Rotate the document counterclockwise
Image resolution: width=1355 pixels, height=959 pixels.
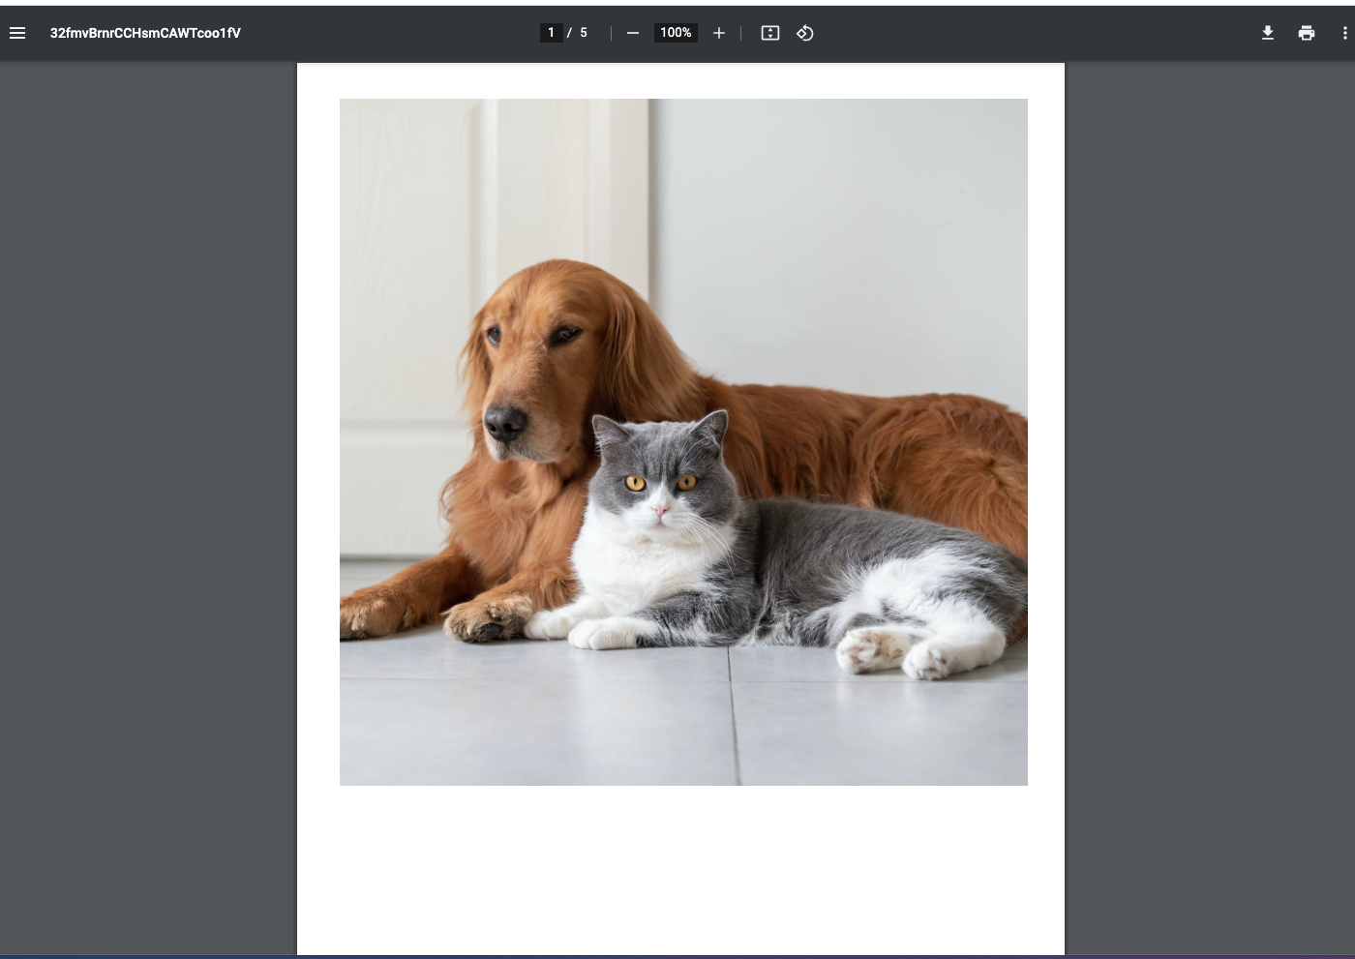[x=805, y=33]
